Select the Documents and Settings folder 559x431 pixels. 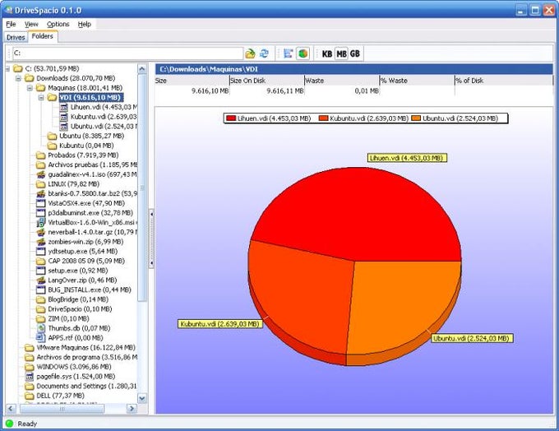[x=81, y=387]
